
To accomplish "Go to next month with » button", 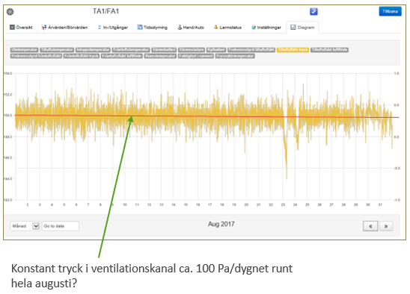I will click(386, 226).
